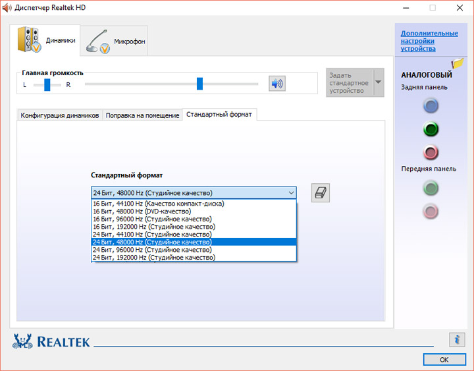Viewport: 474px width, 371px height.
Task: Choose 24 Бит, 192000 Hz studio quality
Action: (x=194, y=258)
